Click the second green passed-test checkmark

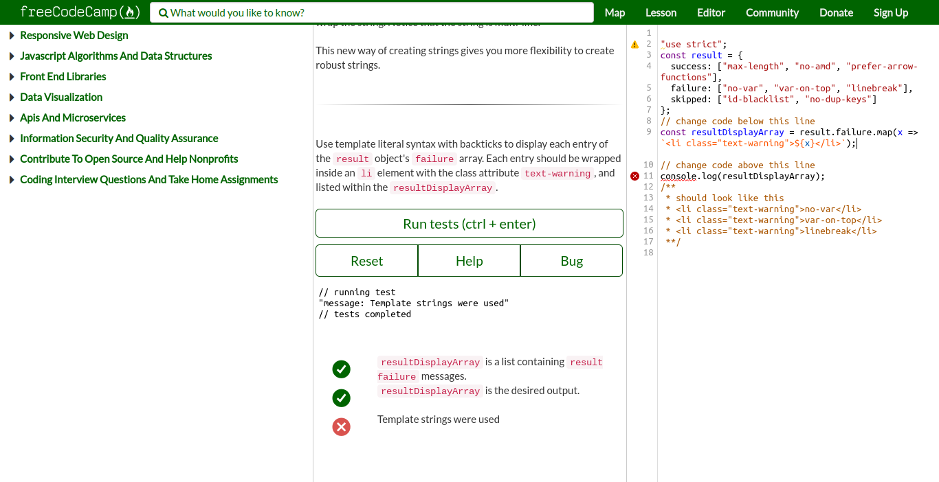coord(341,398)
